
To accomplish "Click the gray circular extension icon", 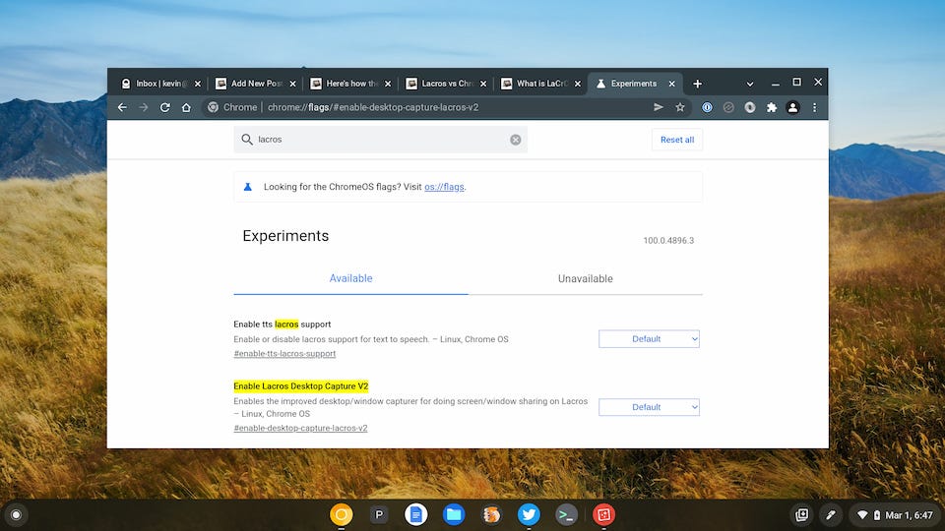I will (x=728, y=107).
